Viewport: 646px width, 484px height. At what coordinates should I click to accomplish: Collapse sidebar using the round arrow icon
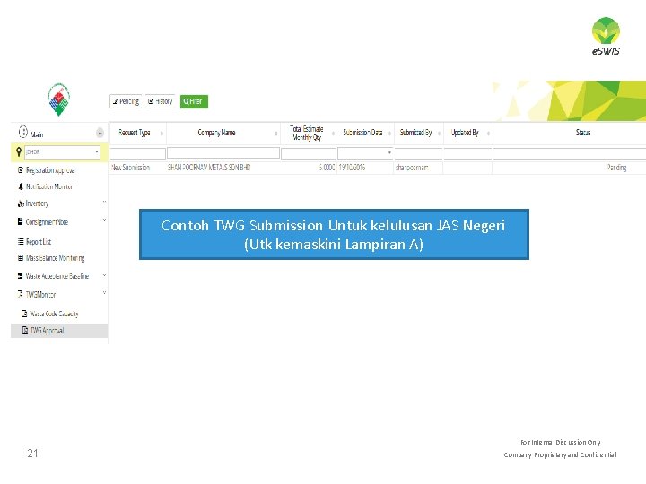[100, 133]
